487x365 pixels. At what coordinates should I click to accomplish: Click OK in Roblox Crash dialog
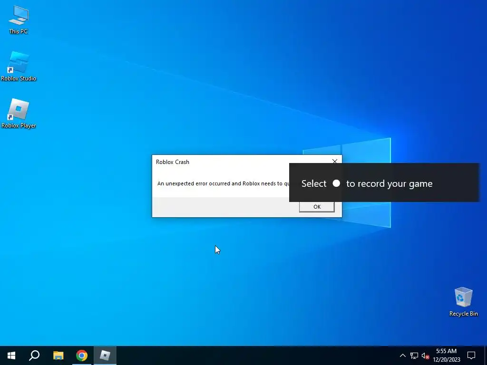(316, 207)
